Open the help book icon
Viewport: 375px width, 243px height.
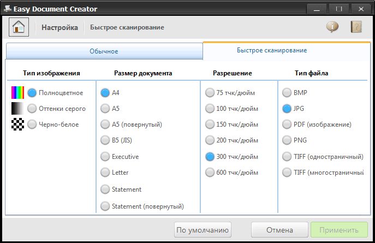point(356,27)
